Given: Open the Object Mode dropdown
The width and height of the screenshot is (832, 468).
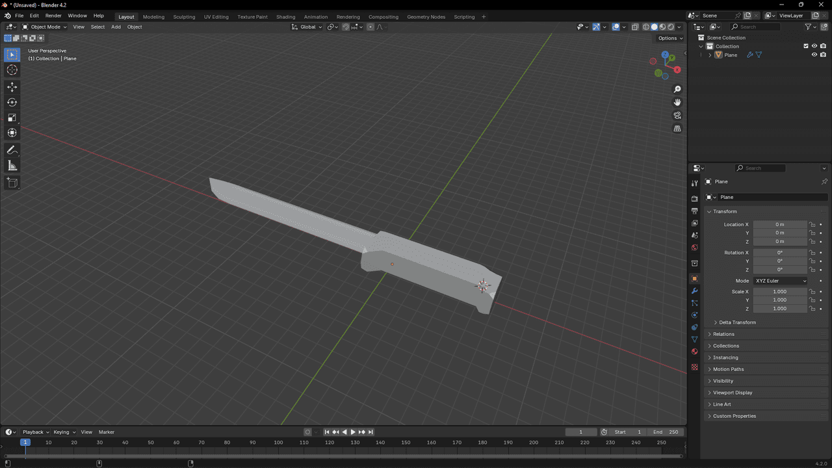Looking at the screenshot, I should (x=45, y=27).
